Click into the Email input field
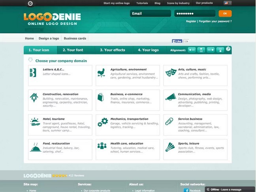Screen dimensions: 256x192 [150, 13]
